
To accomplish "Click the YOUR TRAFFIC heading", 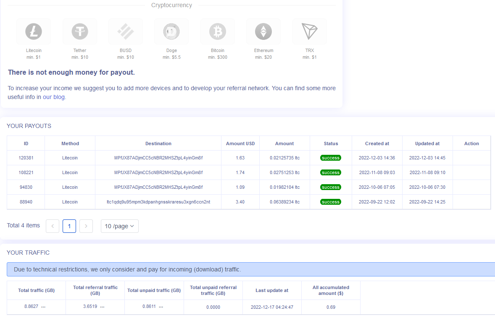I will point(28,253).
